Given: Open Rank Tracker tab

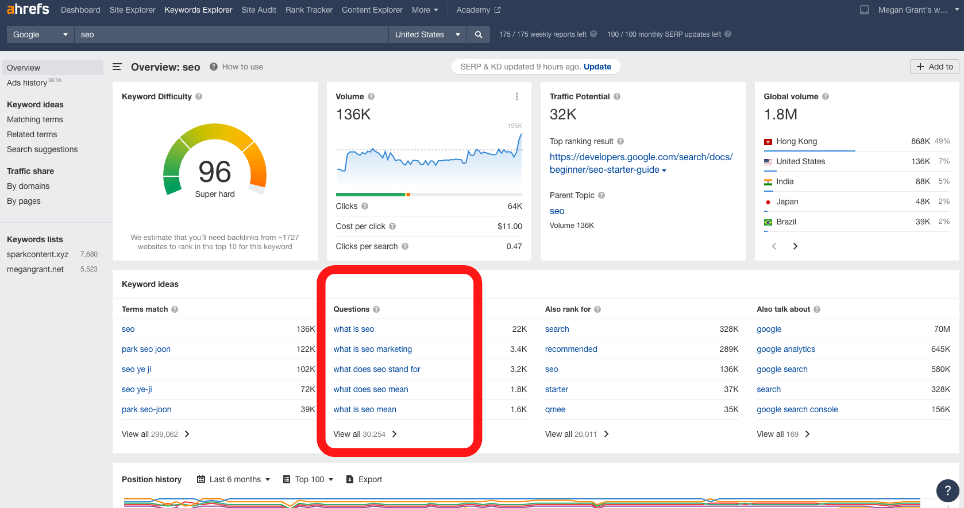Looking at the screenshot, I should click(x=309, y=10).
